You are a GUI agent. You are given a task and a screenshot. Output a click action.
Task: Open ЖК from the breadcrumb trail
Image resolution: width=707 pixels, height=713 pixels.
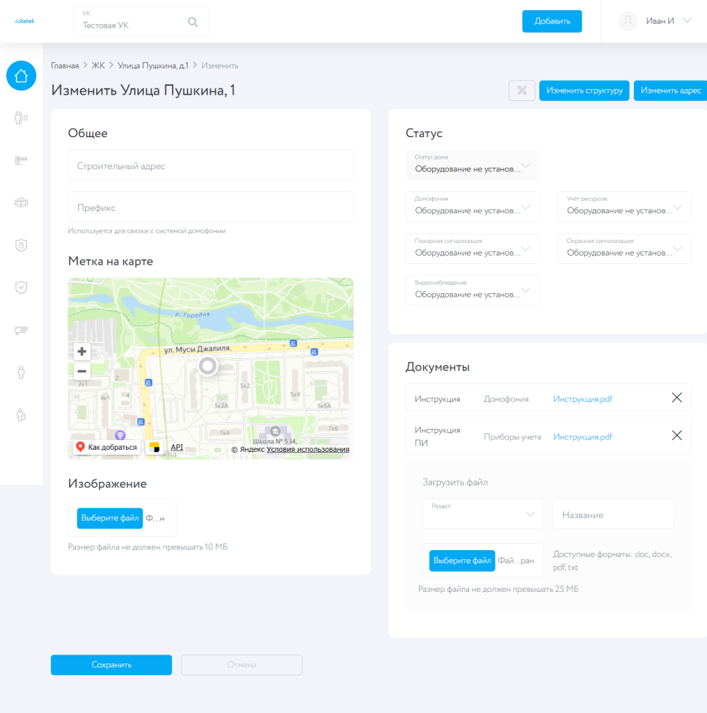(x=98, y=65)
